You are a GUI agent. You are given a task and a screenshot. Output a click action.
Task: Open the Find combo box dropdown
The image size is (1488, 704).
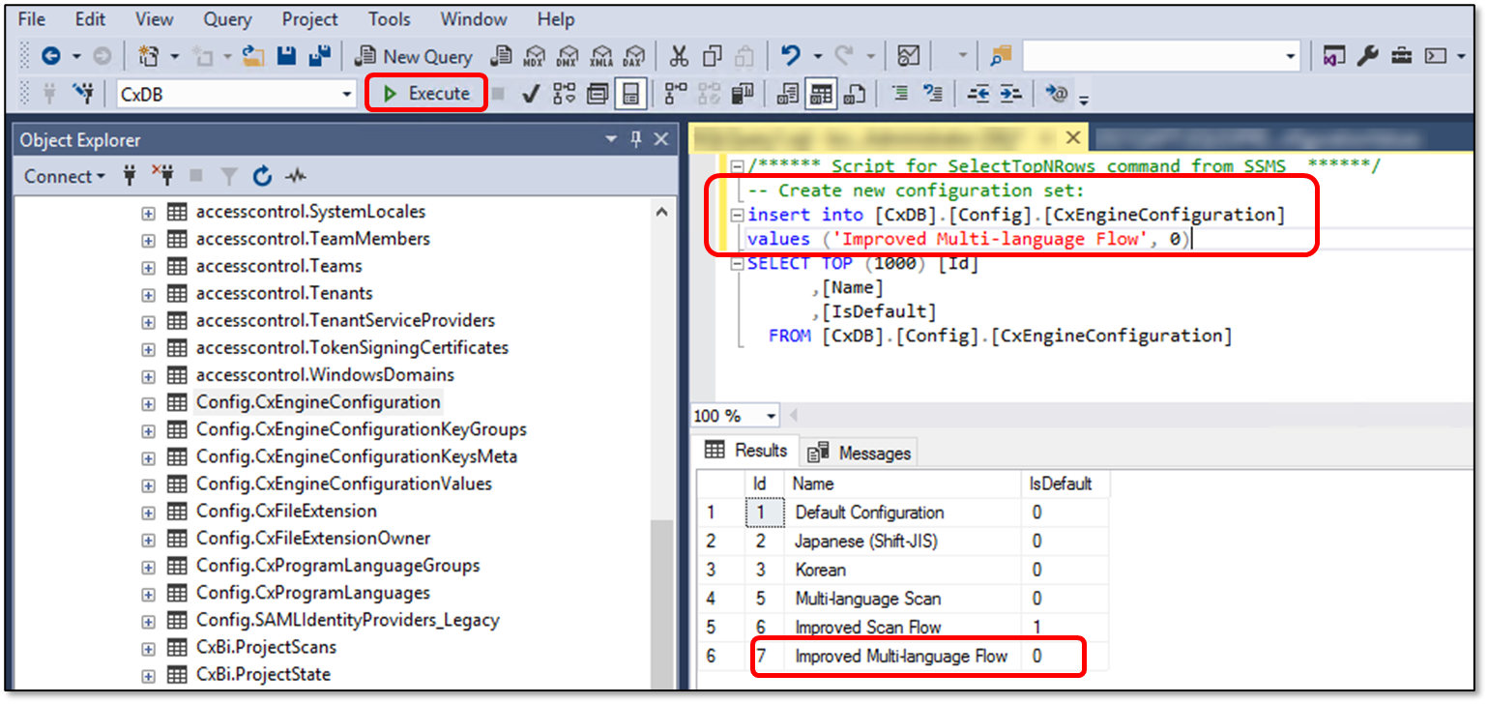(1291, 57)
